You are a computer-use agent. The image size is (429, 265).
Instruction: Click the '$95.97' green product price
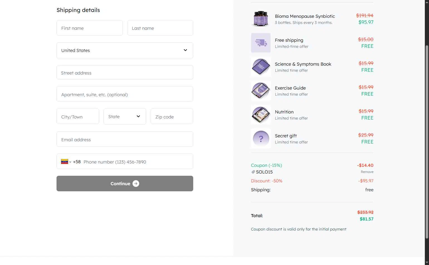point(366,22)
